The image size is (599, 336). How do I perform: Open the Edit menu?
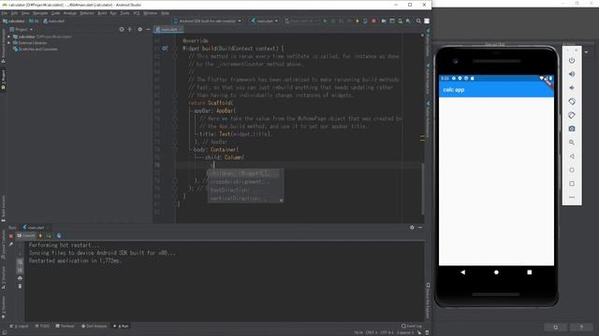click(x=14, y=13)
